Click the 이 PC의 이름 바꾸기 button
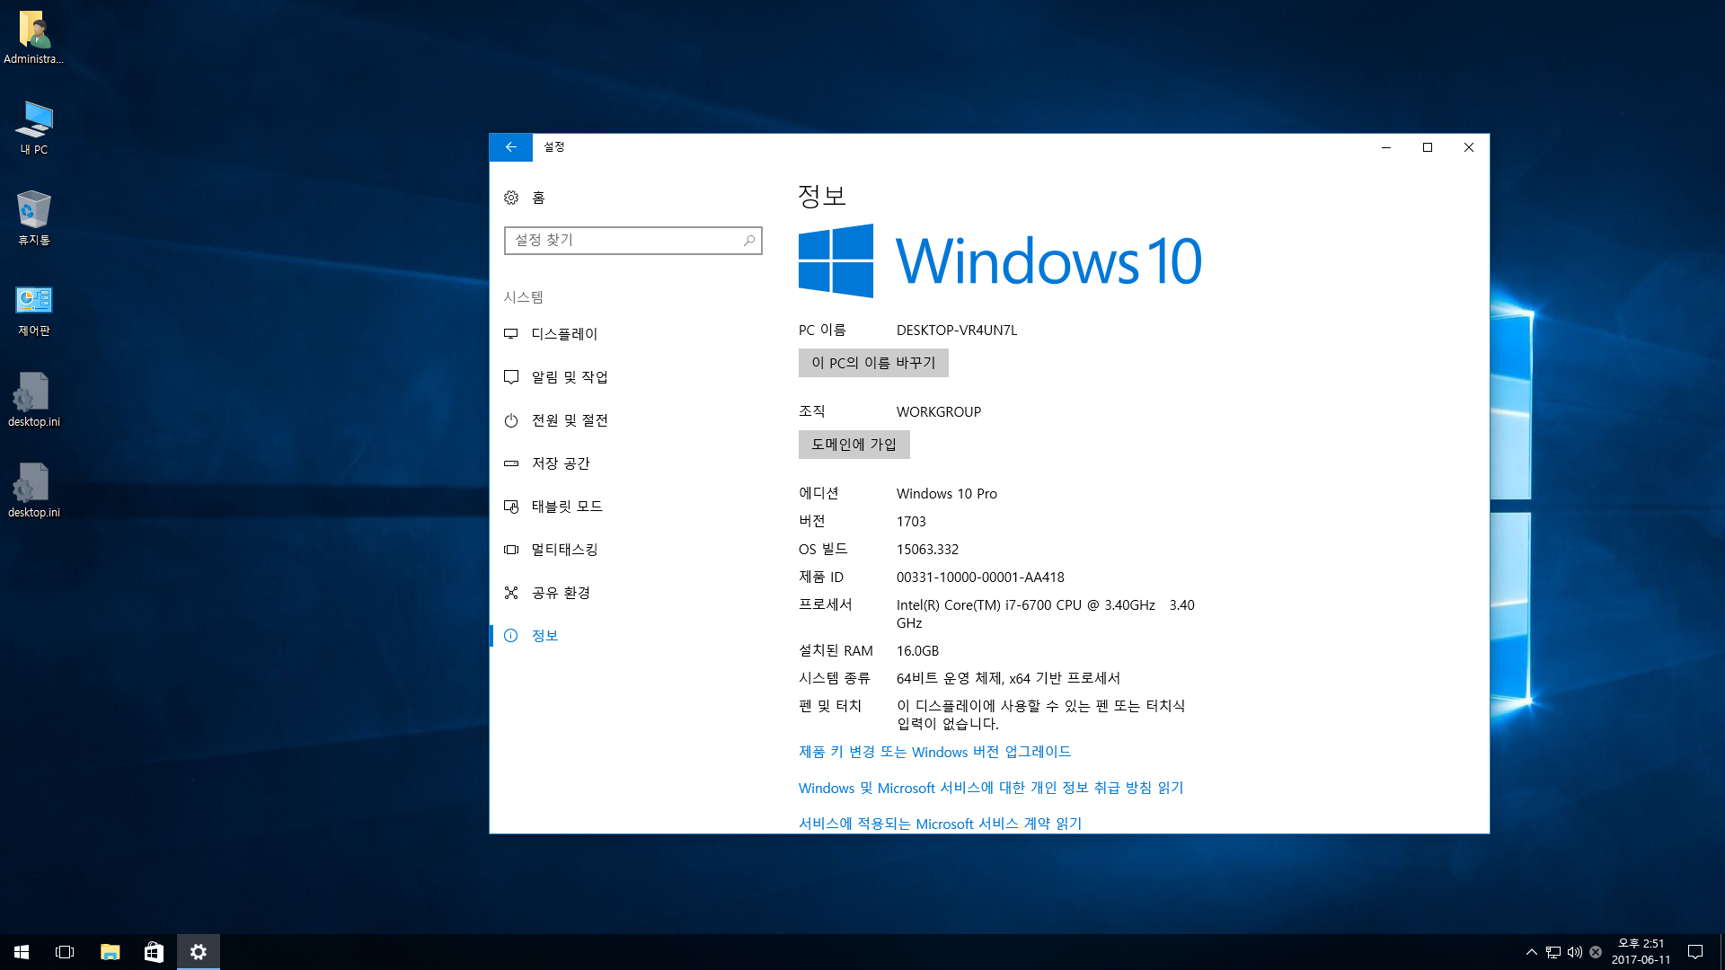 click(x=873, y=363)
